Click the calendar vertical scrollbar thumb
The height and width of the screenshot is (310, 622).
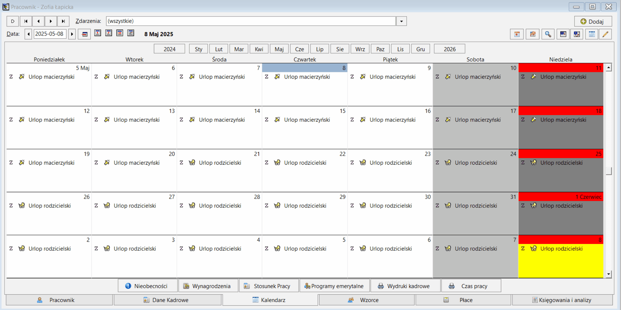[x=609, y=171]
